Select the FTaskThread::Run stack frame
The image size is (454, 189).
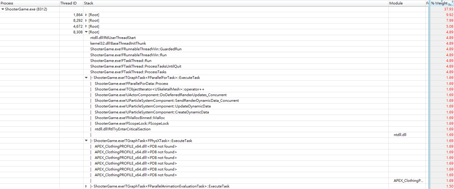click(x=121, y=61)
